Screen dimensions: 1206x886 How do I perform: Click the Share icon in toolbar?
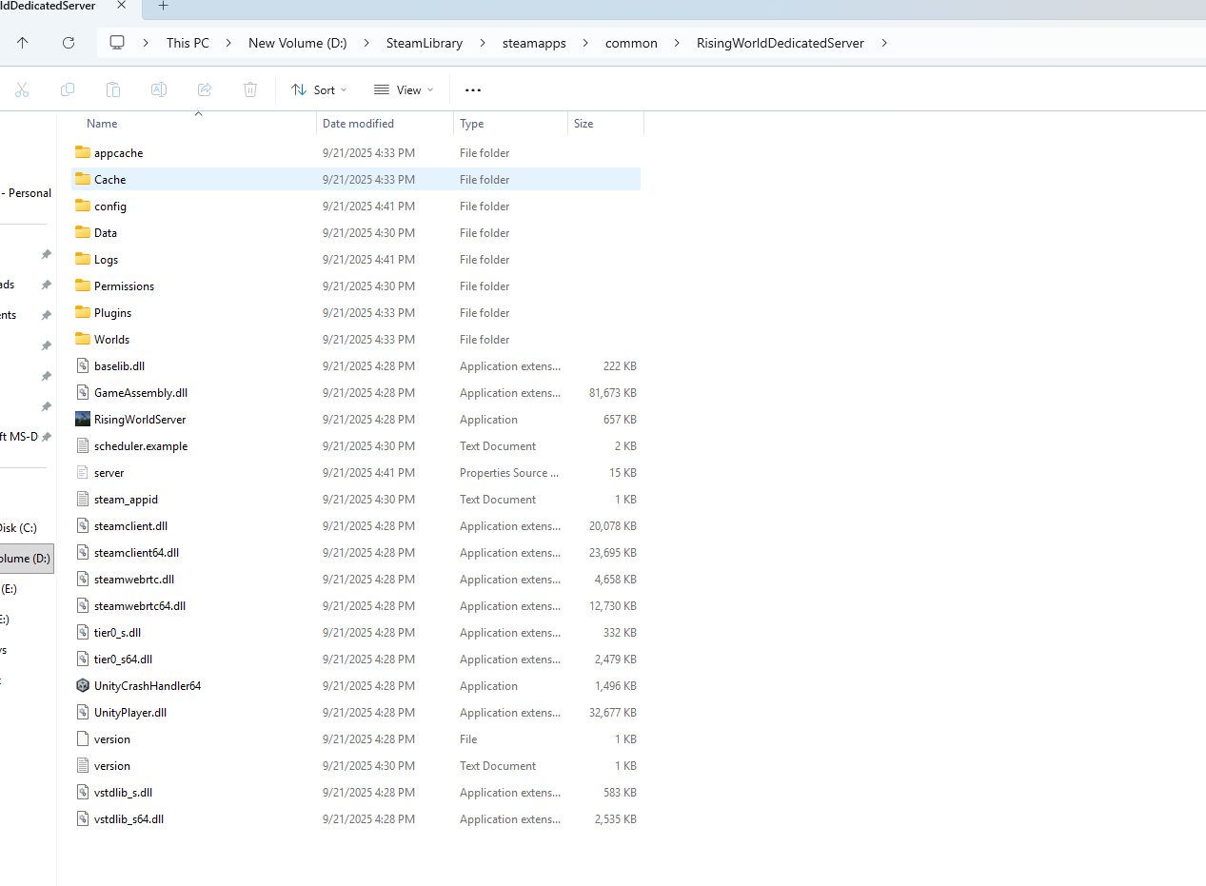click(x=205, y=89)
